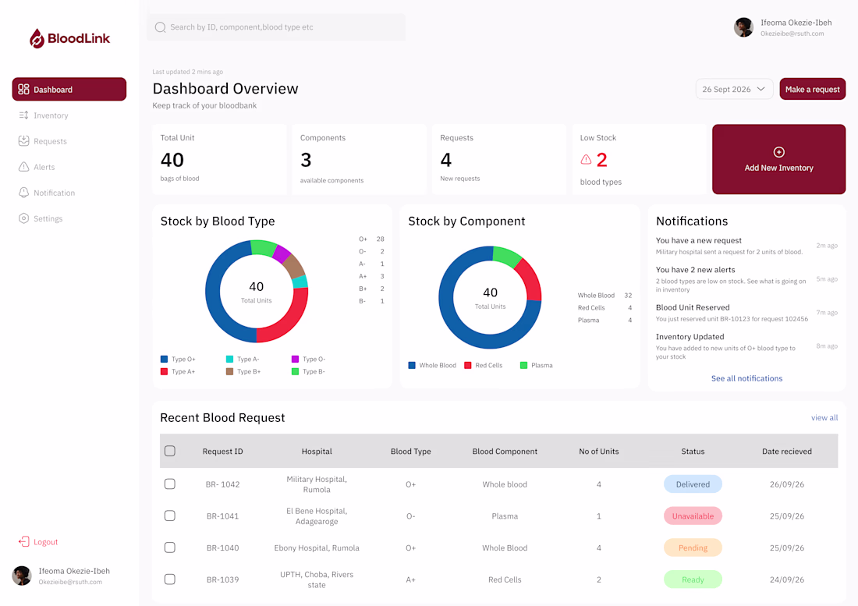Screen dimensions: 858x606
Task: Click the plus icon on Add New Inventory
Action: tap(778, 152)
